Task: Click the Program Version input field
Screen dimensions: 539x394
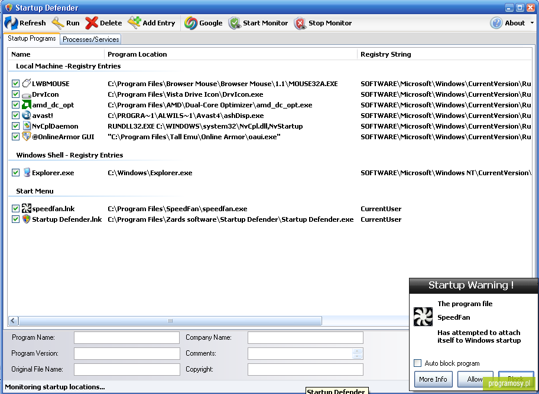Action: (127, 353)
